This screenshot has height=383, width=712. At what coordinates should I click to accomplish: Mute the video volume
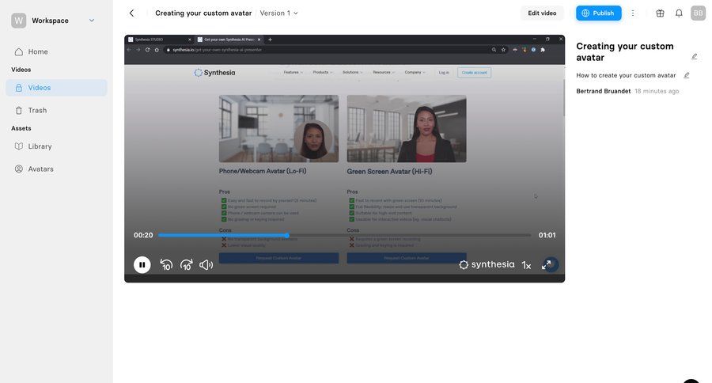206,265
